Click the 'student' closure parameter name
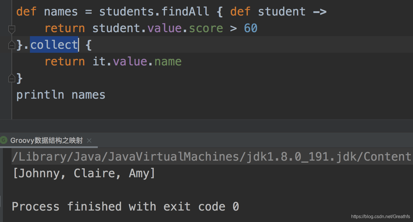 [282, 12]
